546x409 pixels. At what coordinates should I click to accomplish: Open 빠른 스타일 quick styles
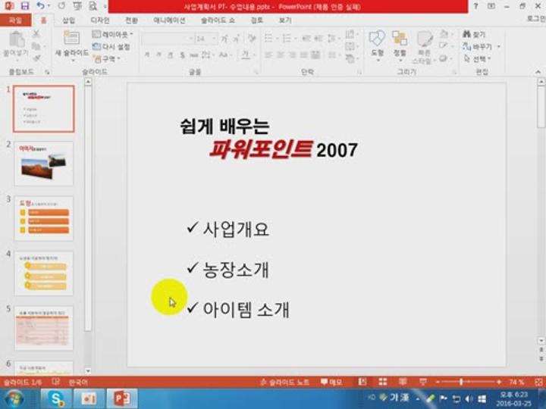tap(423, 47)
